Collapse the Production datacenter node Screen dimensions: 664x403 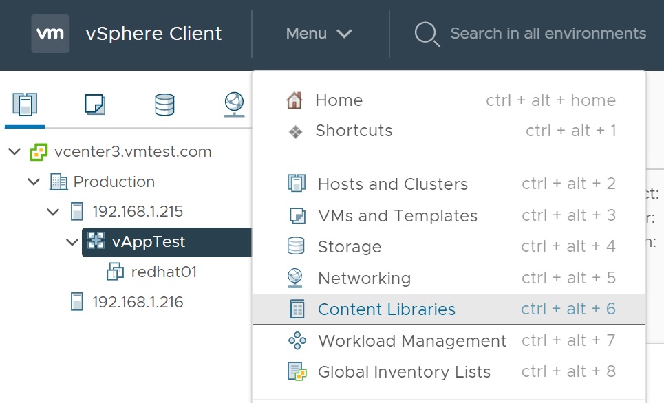coord(34,182)
